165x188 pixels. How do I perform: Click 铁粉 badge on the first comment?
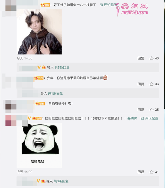45,5
